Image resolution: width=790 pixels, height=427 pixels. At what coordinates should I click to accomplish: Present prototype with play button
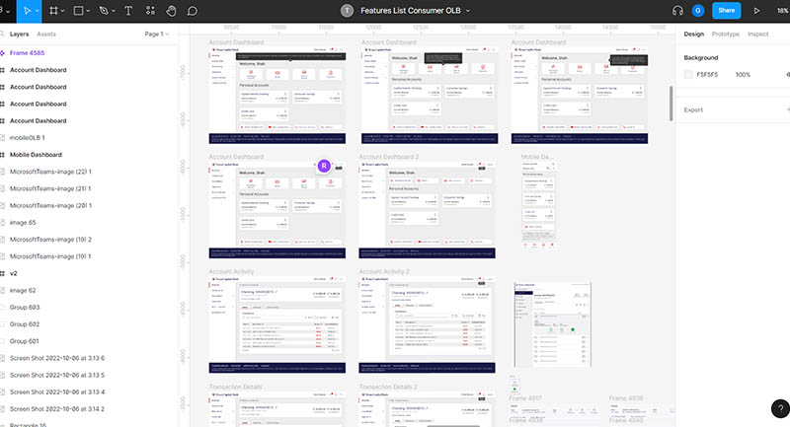(x=756, y=11)
